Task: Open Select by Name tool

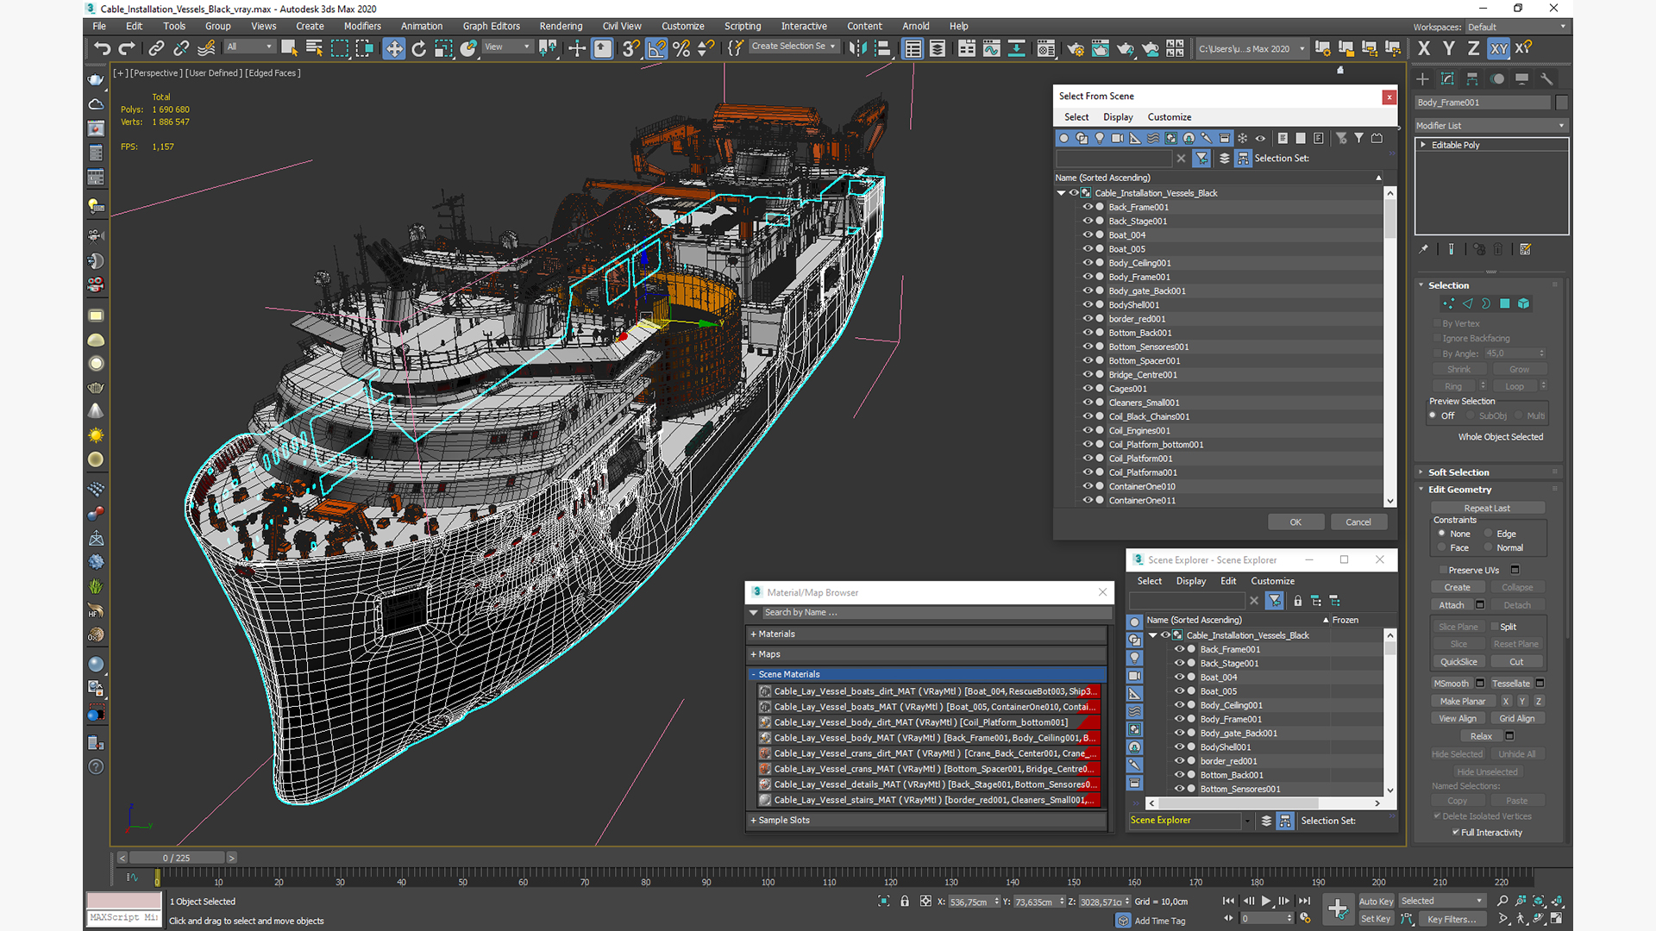Action: (314, 49)
